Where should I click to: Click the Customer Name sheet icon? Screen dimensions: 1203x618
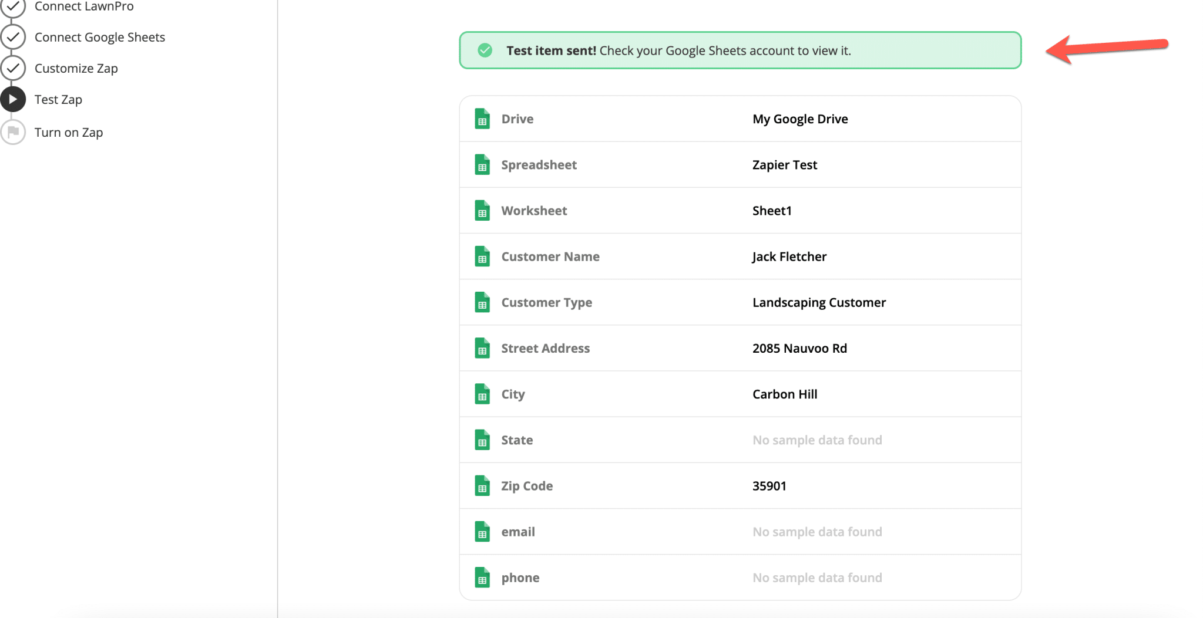pos(482,256)
